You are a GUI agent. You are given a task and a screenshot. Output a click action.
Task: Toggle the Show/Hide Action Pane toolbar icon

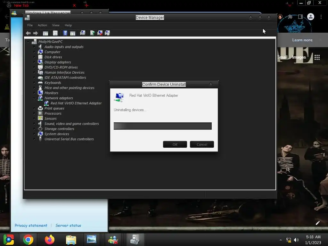coord(73,33)
